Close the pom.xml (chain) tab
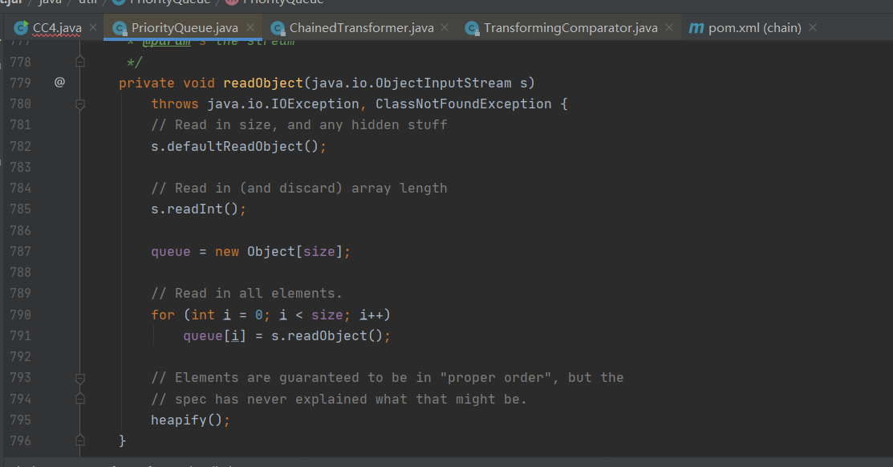 click(x=813, y=27)
